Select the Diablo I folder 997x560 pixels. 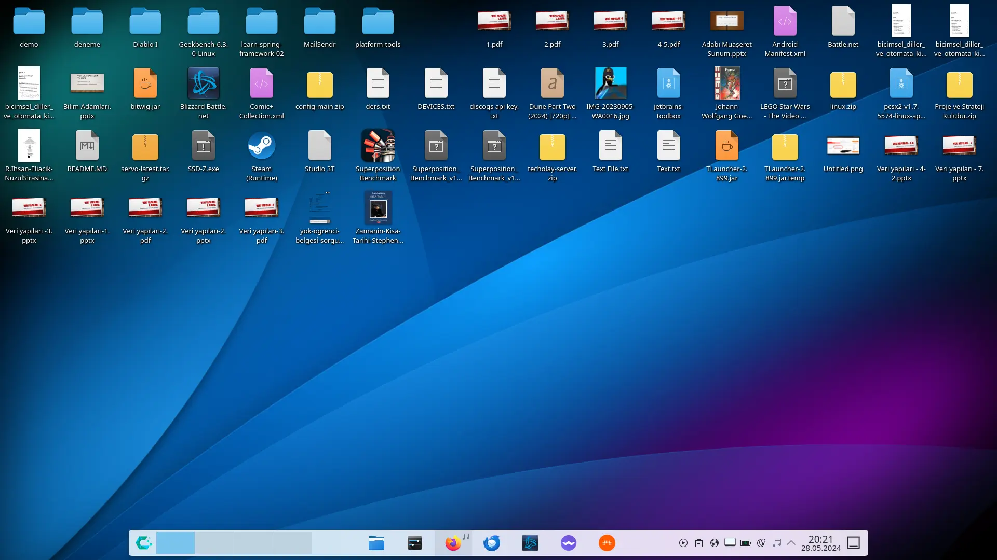coord(145,28)
